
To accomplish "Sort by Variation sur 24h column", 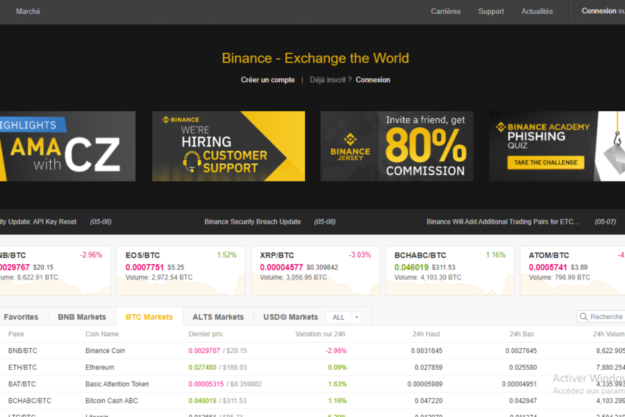I will click(320, 334).
